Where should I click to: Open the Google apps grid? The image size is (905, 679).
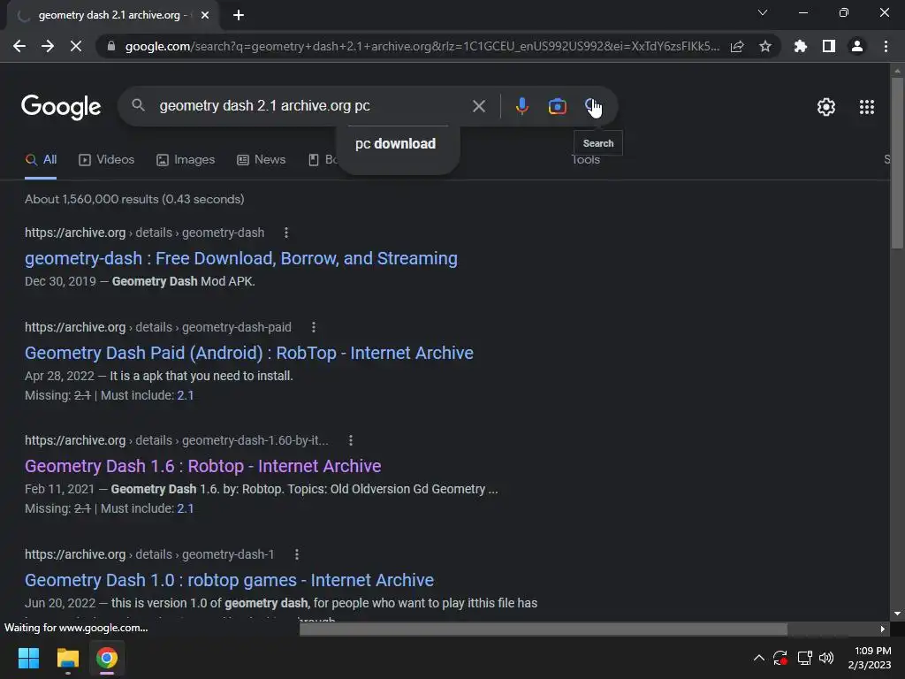(x=866, y=107)
